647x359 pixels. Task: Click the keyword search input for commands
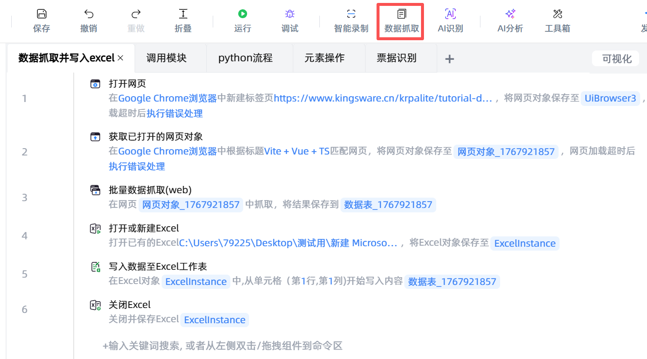pos(223,346)
